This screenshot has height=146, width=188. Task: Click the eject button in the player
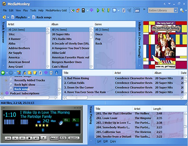[x=43, y=138]
